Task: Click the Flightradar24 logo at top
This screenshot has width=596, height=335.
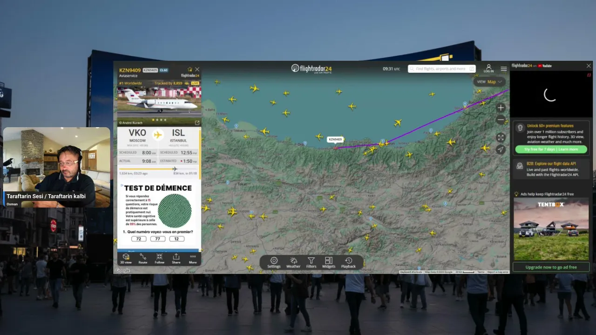Action: pos(312,68)
